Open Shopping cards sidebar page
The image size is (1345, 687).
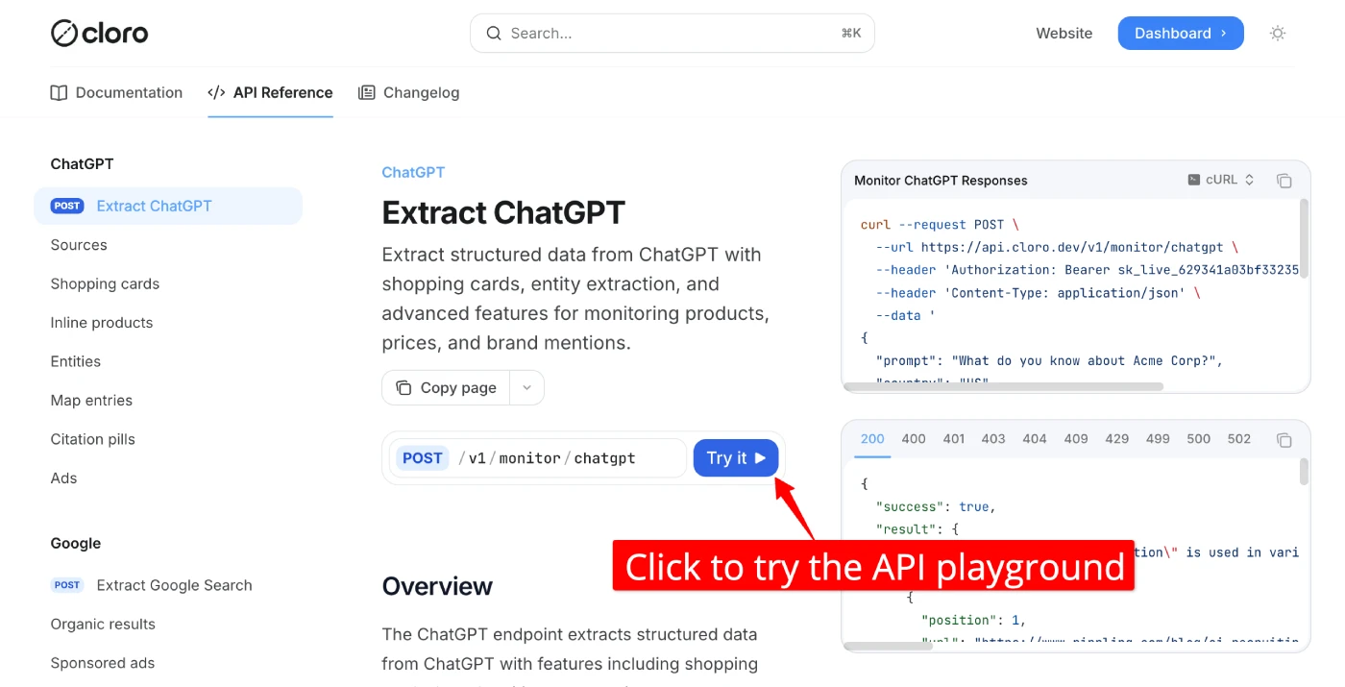(x=105, y=283)
